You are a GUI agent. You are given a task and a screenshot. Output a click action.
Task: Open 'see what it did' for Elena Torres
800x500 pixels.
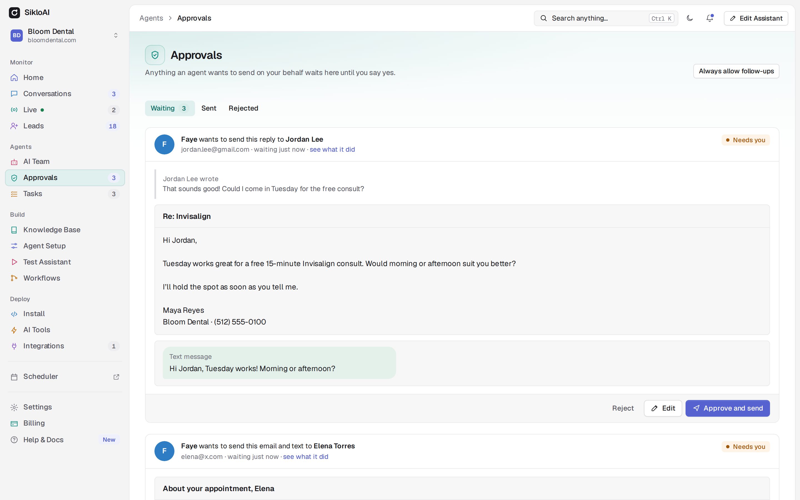point(306,457)
